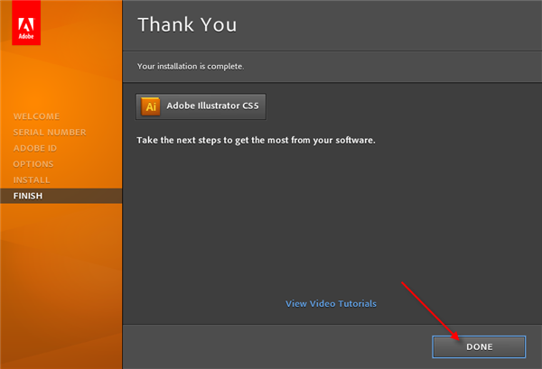Select the ADOBE ID step

click(35, 148)
